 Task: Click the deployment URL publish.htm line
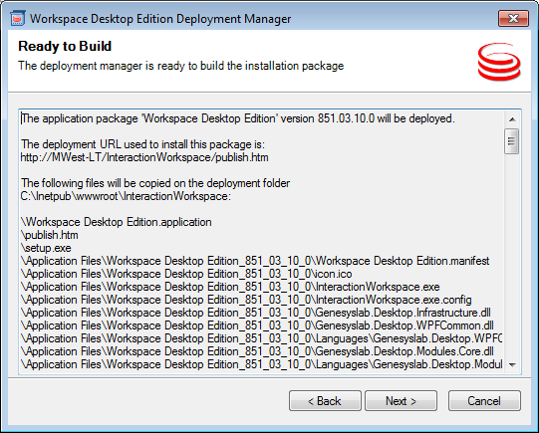point(144,157)
